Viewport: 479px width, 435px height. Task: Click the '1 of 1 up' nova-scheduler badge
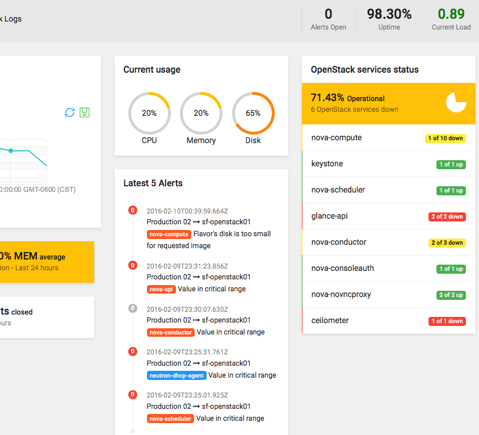coord(451,191)
